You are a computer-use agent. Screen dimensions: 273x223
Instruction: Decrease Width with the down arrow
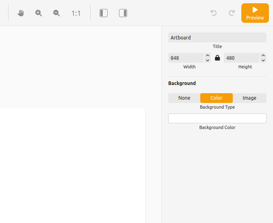coord(208,60)
